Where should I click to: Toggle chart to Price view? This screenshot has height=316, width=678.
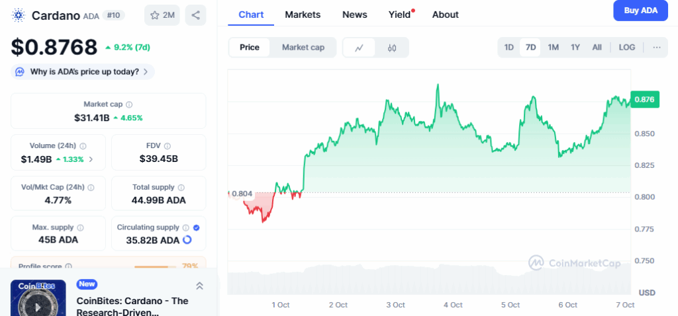point(250,48)
